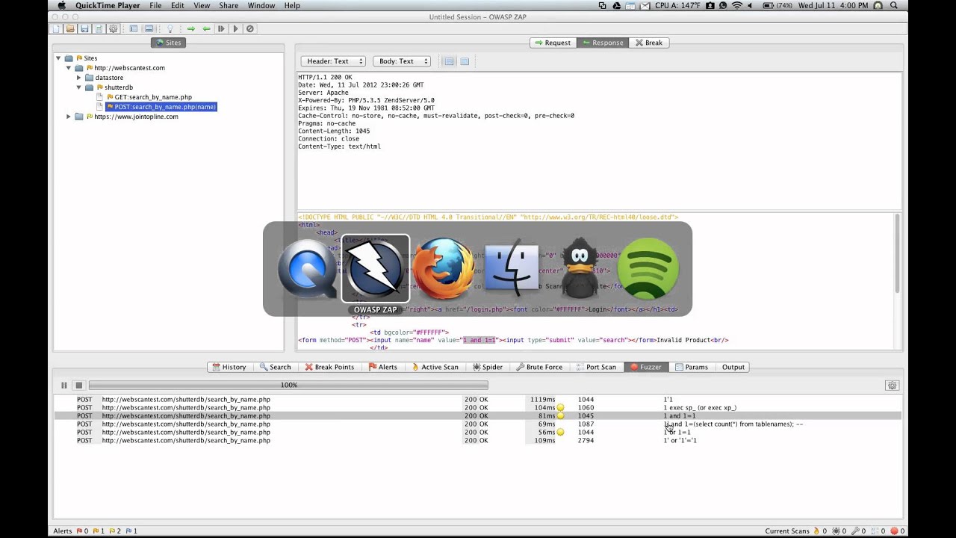This screenshot has width=956, height=538.
Task: Collapse the shutterdb folder
Action: [78, 87]
